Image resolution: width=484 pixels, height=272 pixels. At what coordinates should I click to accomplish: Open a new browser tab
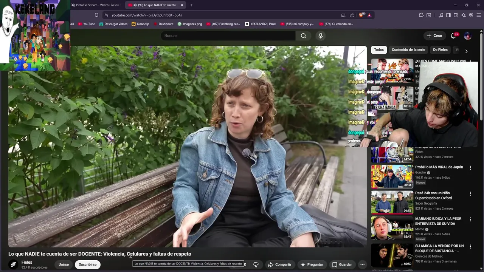coord(191,5)
